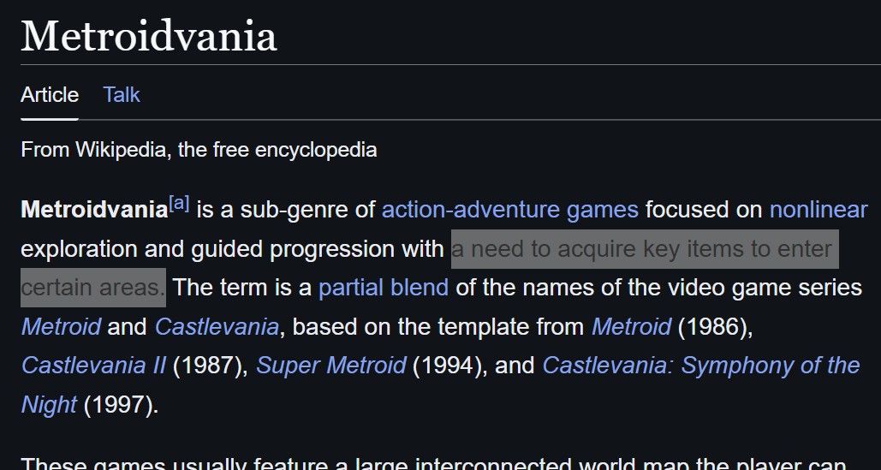Open the action-adventure games link
881x470 pixels.
[509, 210]
